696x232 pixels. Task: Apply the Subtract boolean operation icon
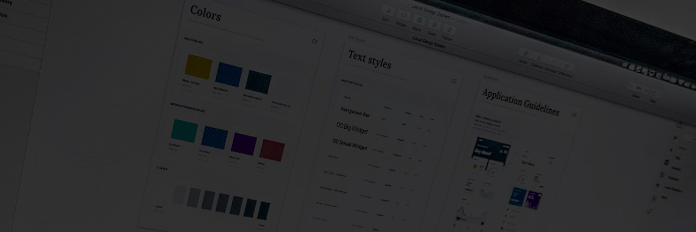[x=539, y=58]
